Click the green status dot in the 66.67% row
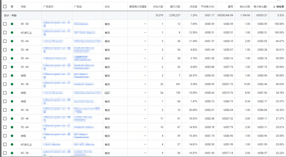 pos(12,41)
